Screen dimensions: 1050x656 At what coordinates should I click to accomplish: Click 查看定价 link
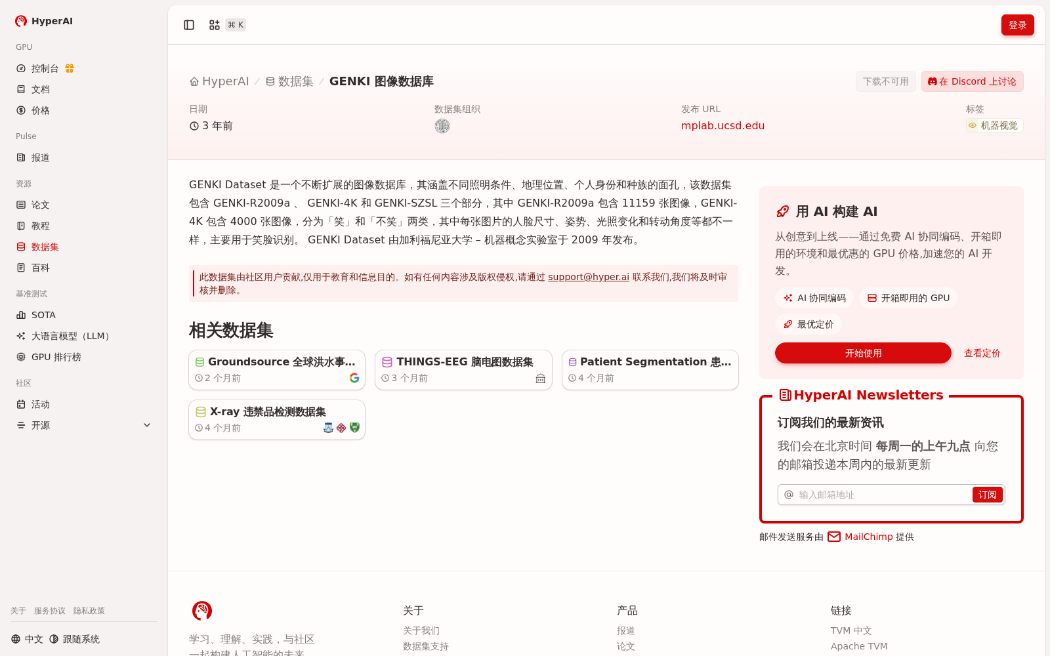982,353
